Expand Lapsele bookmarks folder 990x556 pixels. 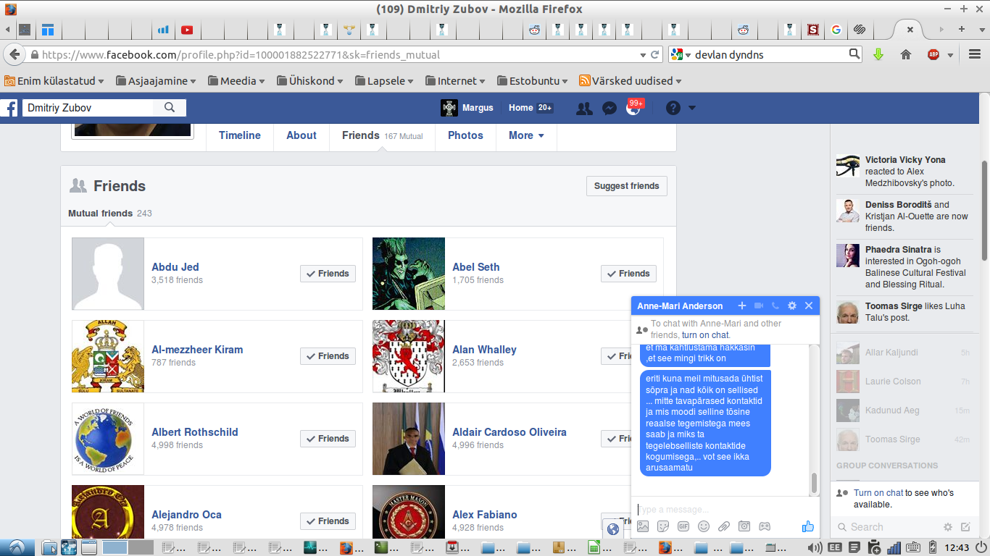(384, 81)
